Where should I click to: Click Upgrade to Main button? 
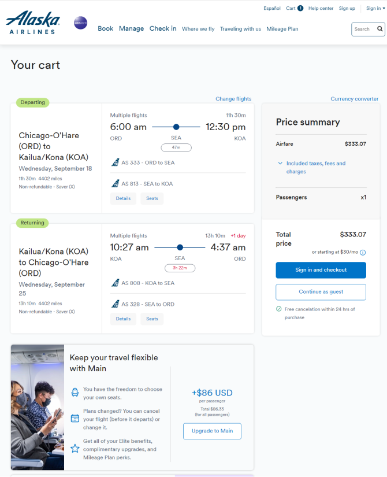click(212, 431)
